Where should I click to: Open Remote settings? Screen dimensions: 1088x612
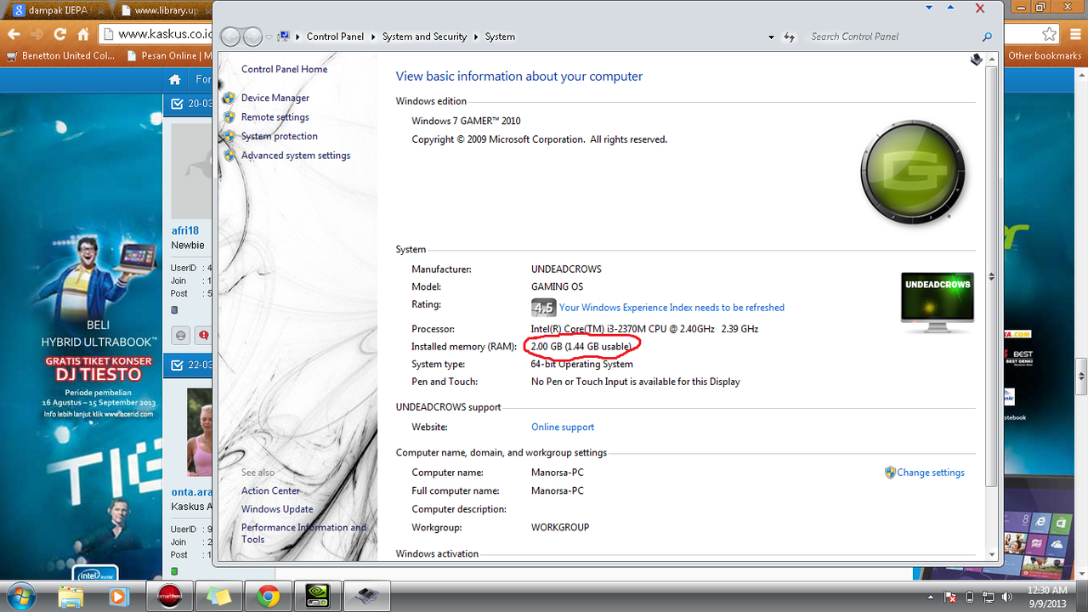coord(275,117)
